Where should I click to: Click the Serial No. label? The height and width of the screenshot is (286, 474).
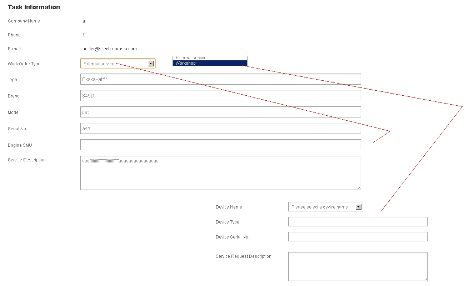click(x=18, y=129)
